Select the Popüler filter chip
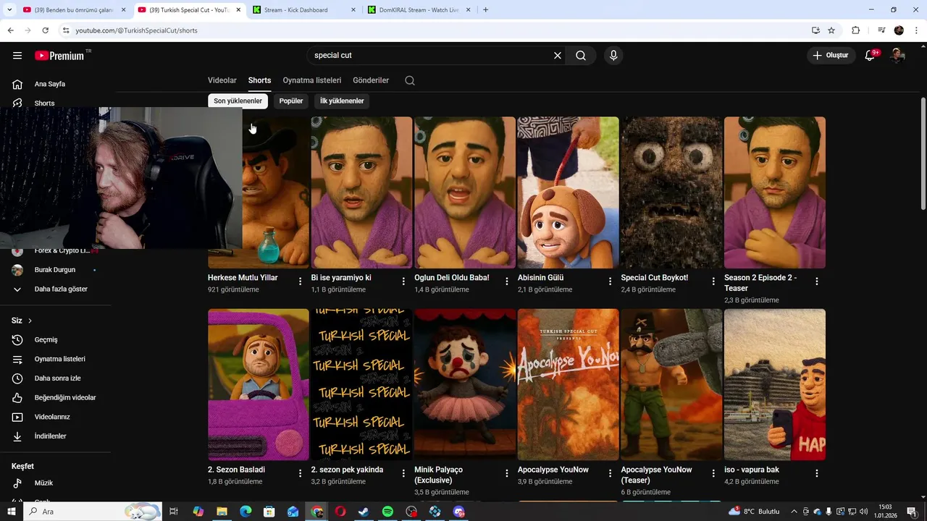Image resolution: width=927 pixels, height=521 pixels. click(x=291, y=101)
